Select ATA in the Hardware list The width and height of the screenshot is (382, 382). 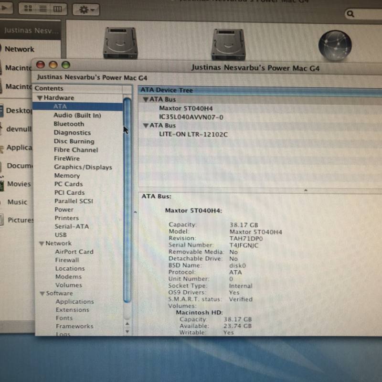pos(77,106)
